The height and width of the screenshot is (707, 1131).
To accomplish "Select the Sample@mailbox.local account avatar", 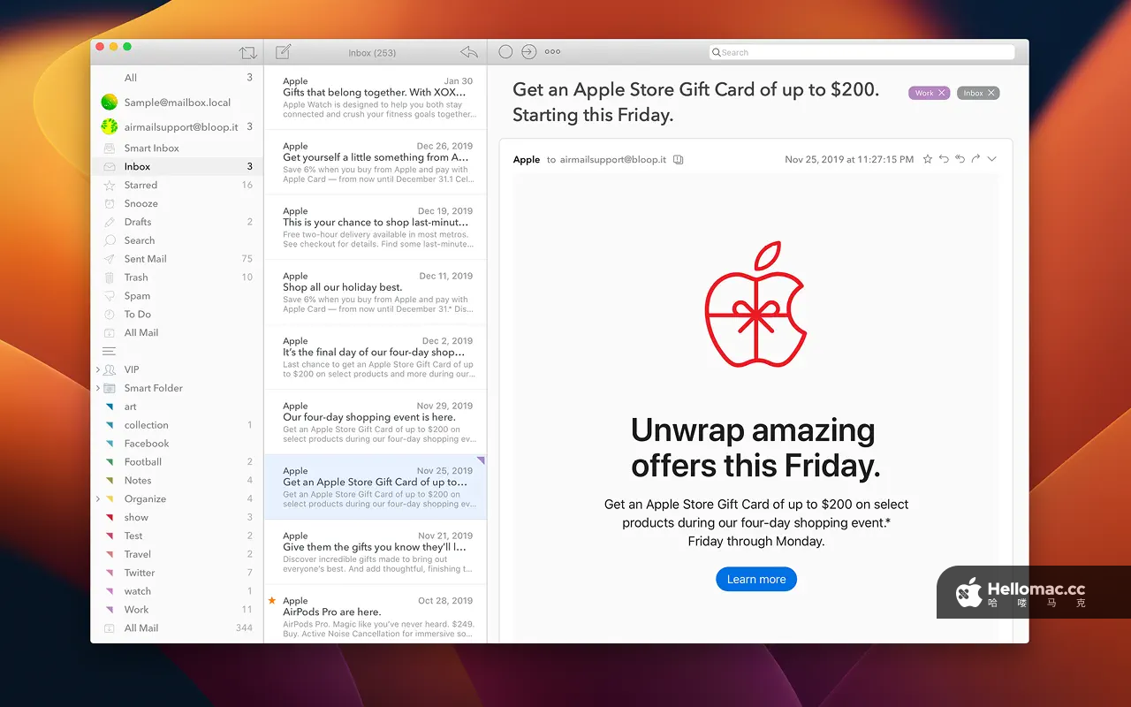I will [110, 103].
